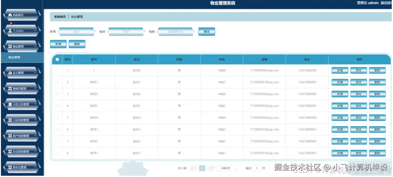Open the 维修员管理 sidebar menu label
The height and width of the screenshot is (177, 393).
pyautogui.click(x=19, y=89)
